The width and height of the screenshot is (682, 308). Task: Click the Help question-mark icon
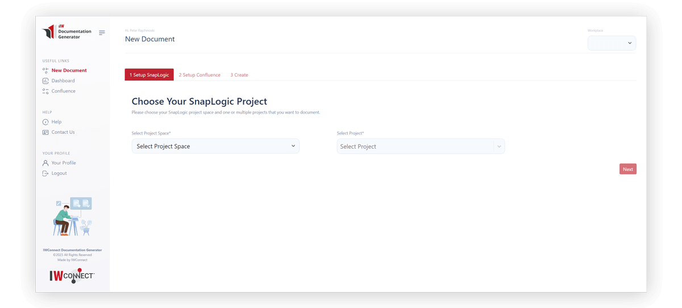(x=45, y=122)
